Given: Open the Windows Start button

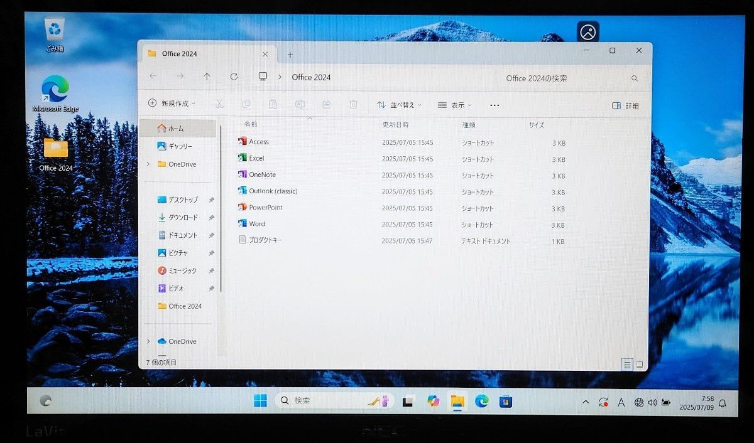Looking at the screenshot, I should click(x=260, y=401).
